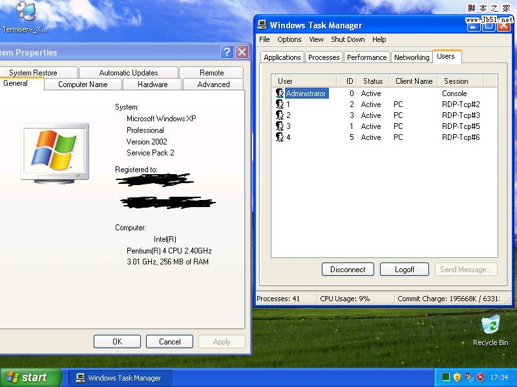The height and width of the screenshot is (387, 517).
Task: Open the System Restore tab
Action: point(39,72)
